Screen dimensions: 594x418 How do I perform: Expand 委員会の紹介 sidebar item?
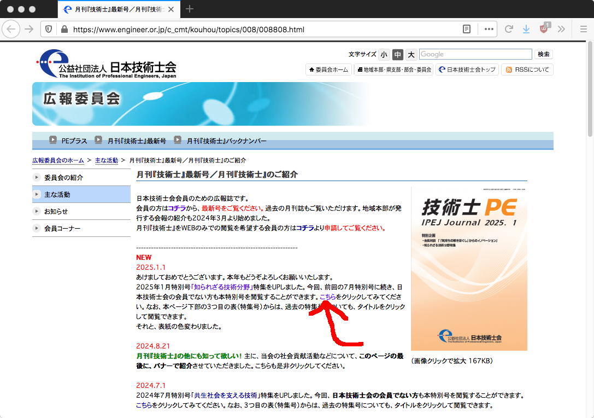click(x=81, y=177)
